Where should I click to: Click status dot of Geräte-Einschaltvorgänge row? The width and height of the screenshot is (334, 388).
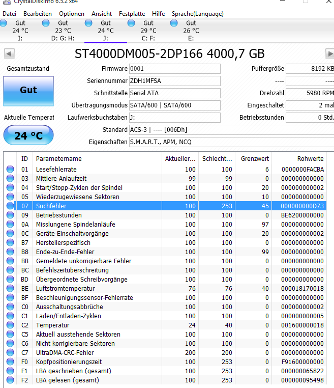click(x=10, y=233)
